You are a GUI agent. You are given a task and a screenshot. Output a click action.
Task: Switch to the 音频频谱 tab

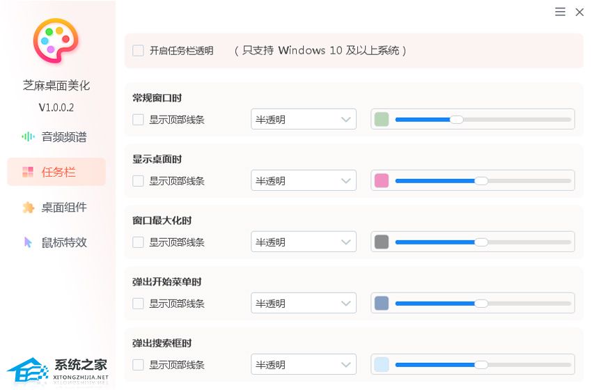click(64, 137)
